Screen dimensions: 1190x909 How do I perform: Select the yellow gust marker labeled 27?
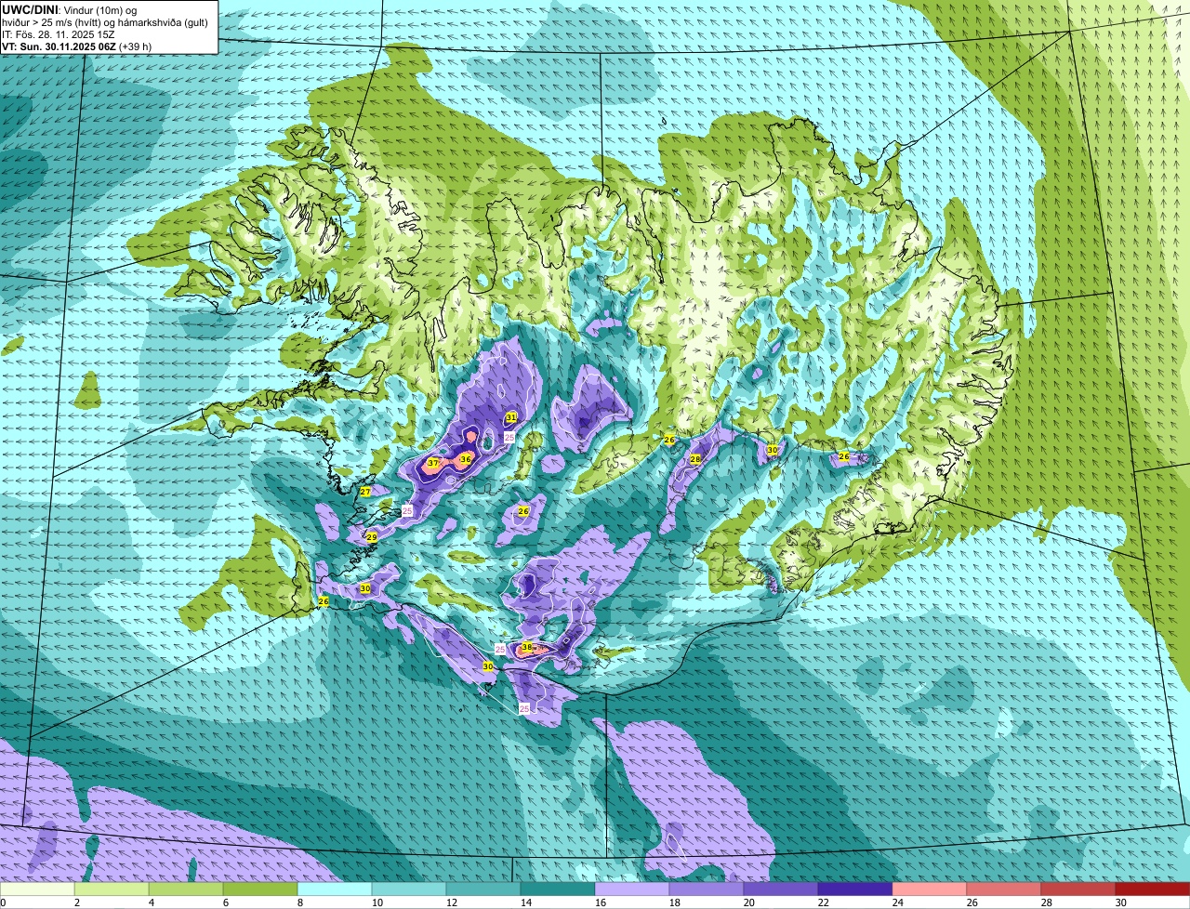365,492
